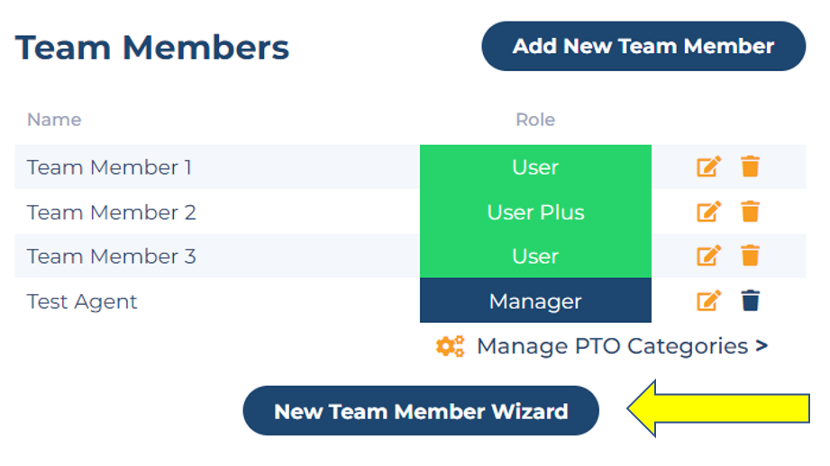Edit Team Member 1 with pencil icon
This screenshot has width=830, height=466.
tap(708, 167)
